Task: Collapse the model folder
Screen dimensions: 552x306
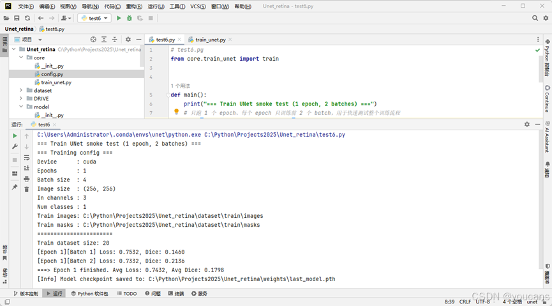Action: pos(21,107)
